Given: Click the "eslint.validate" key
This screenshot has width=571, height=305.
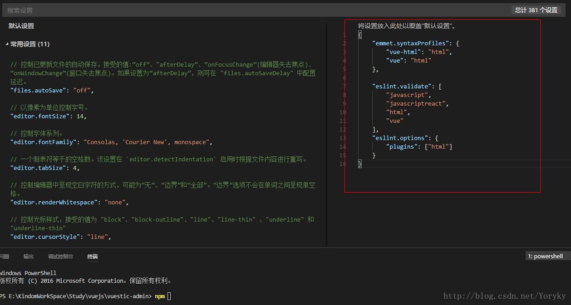Looking at the screenshot, I should click(401, 86).
